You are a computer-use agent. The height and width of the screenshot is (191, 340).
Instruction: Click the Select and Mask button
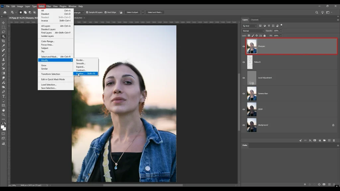(155, 12)
